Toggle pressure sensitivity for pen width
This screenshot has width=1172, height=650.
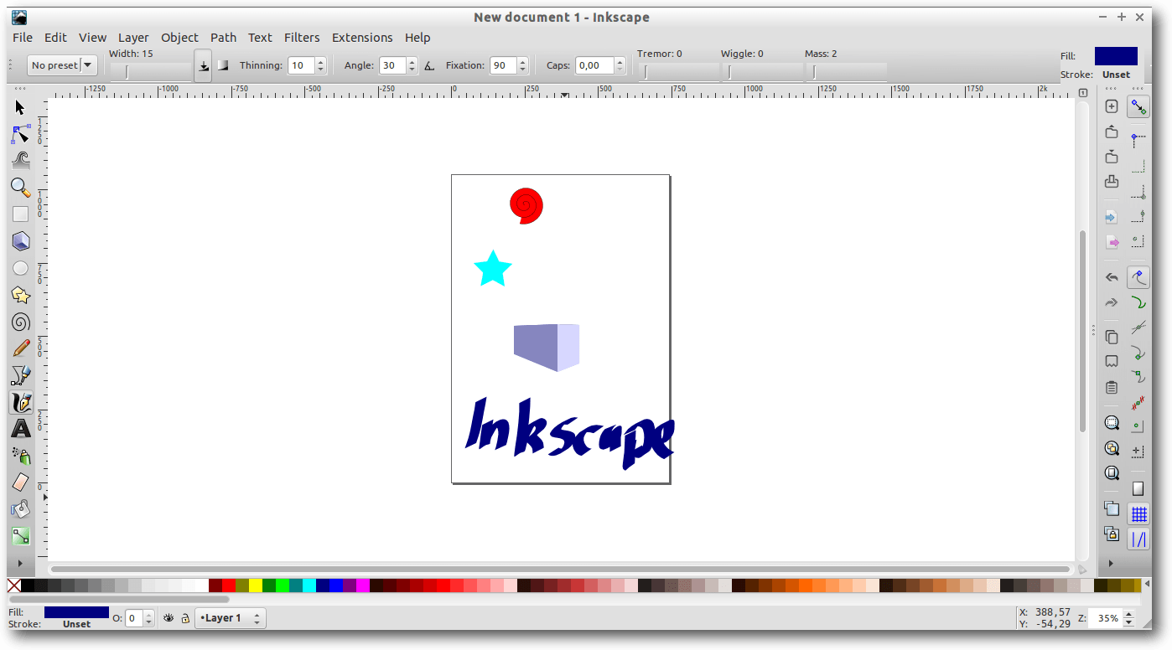203,65
